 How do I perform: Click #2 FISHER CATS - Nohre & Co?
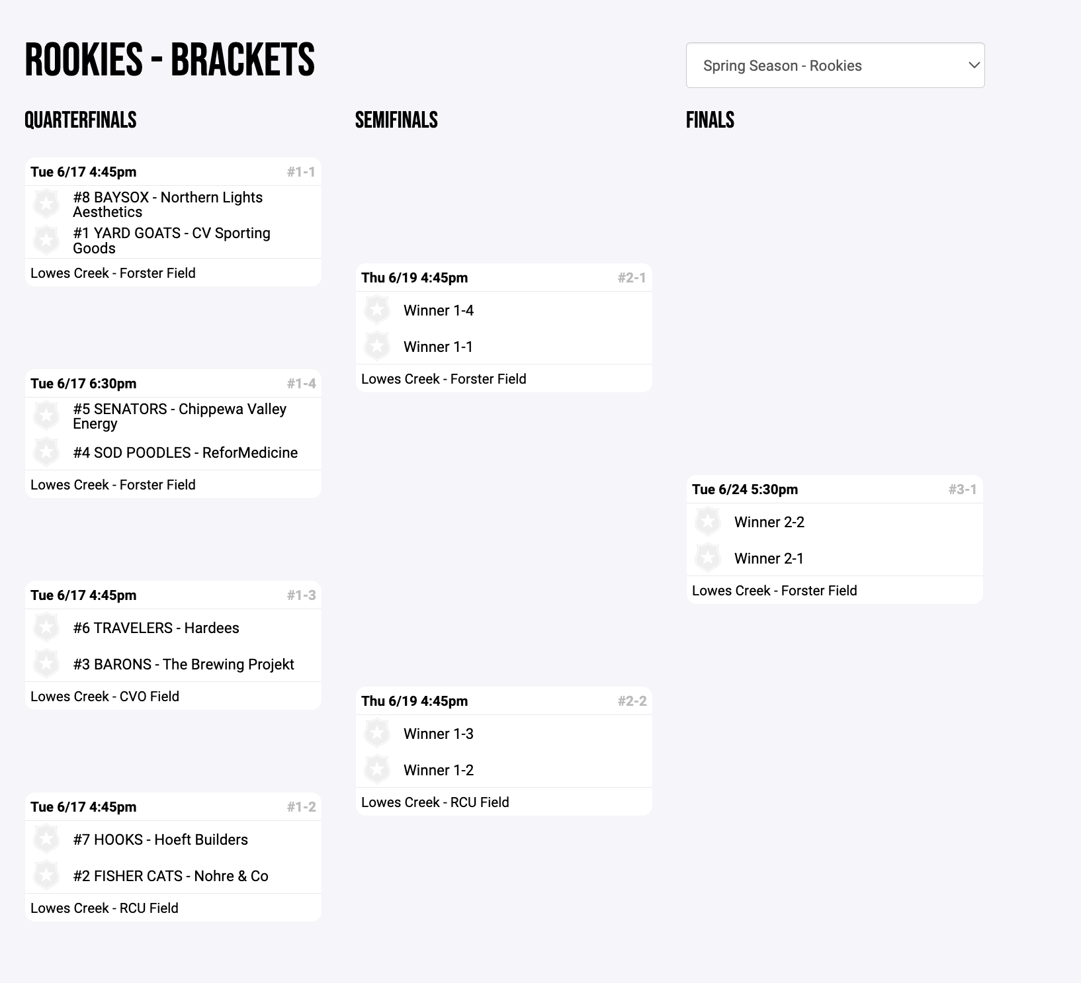[171, 876]
